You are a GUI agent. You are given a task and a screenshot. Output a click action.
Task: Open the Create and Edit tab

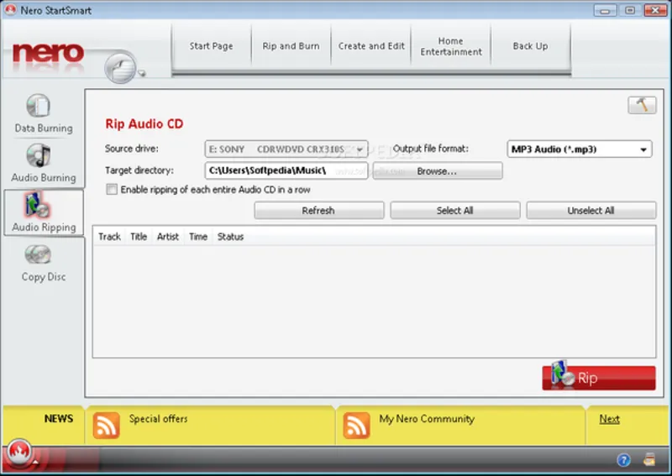(371, 46)
